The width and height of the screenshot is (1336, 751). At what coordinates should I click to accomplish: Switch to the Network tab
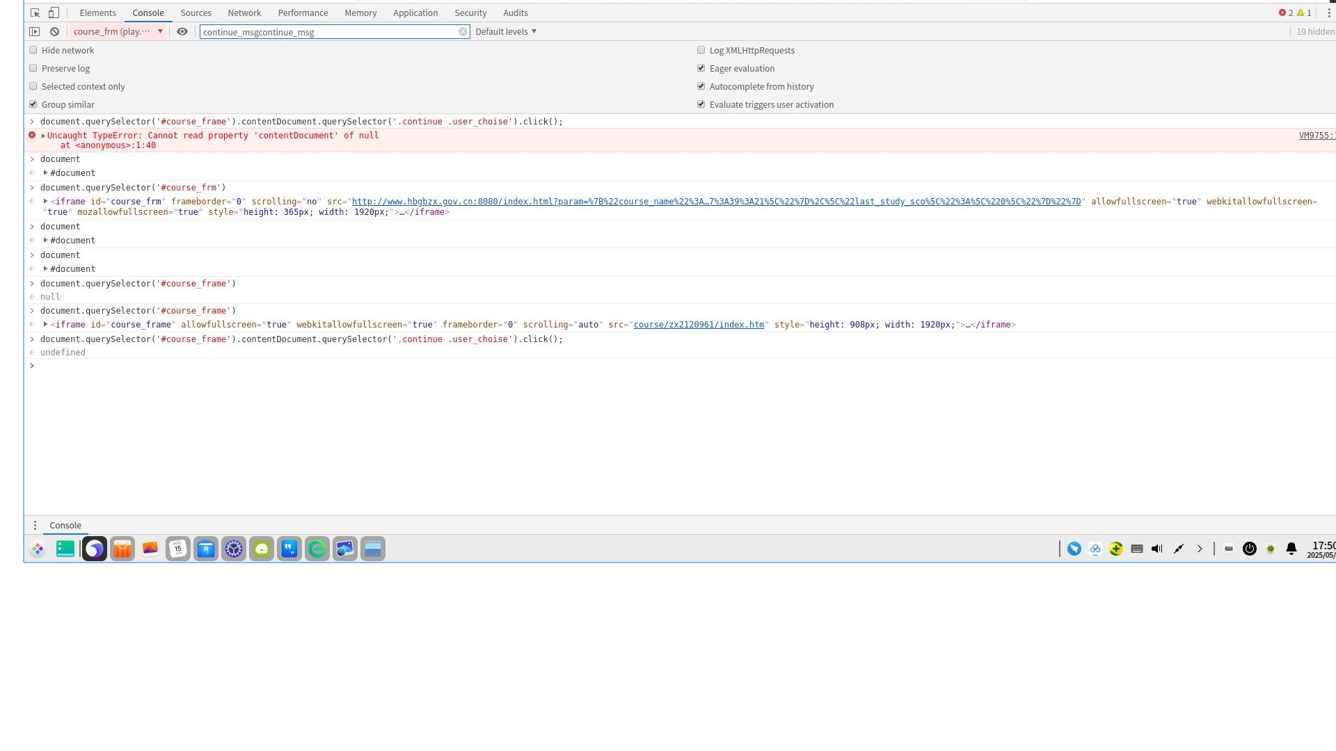[x=244, y=13]
